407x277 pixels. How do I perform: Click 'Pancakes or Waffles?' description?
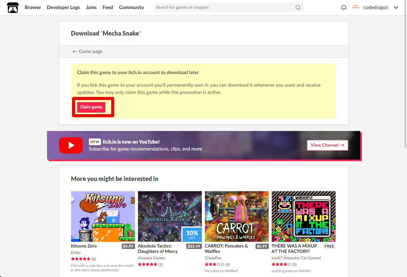(x=221, y=271)
